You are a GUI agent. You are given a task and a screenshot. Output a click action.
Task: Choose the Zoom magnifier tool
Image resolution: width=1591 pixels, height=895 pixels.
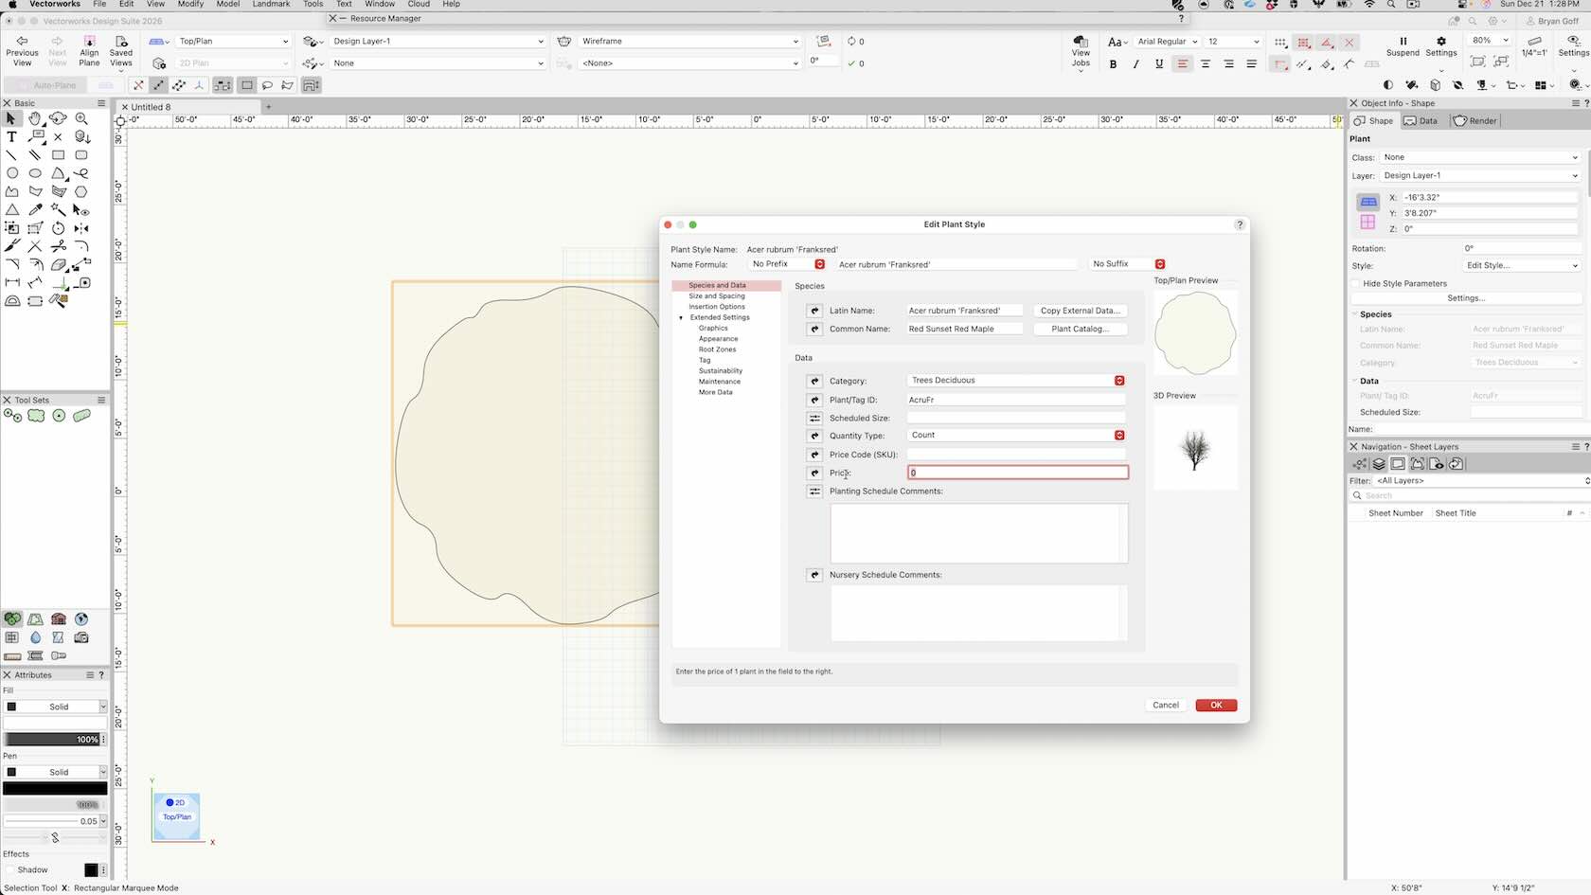click(x=81, y=118)
